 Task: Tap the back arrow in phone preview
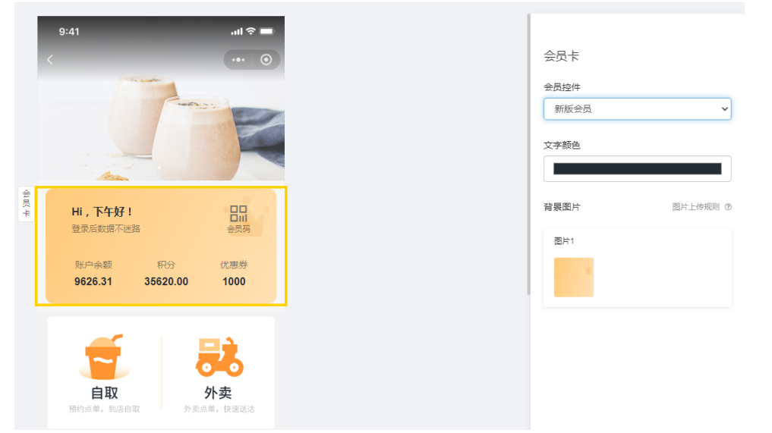click(50, 60)
